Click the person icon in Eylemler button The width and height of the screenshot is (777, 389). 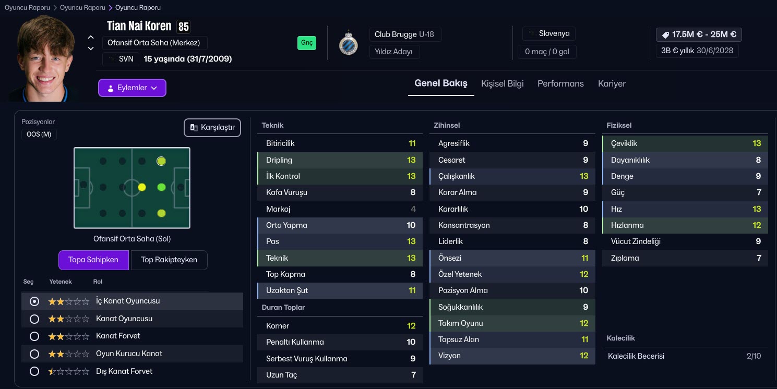click(x=110, y=88)
